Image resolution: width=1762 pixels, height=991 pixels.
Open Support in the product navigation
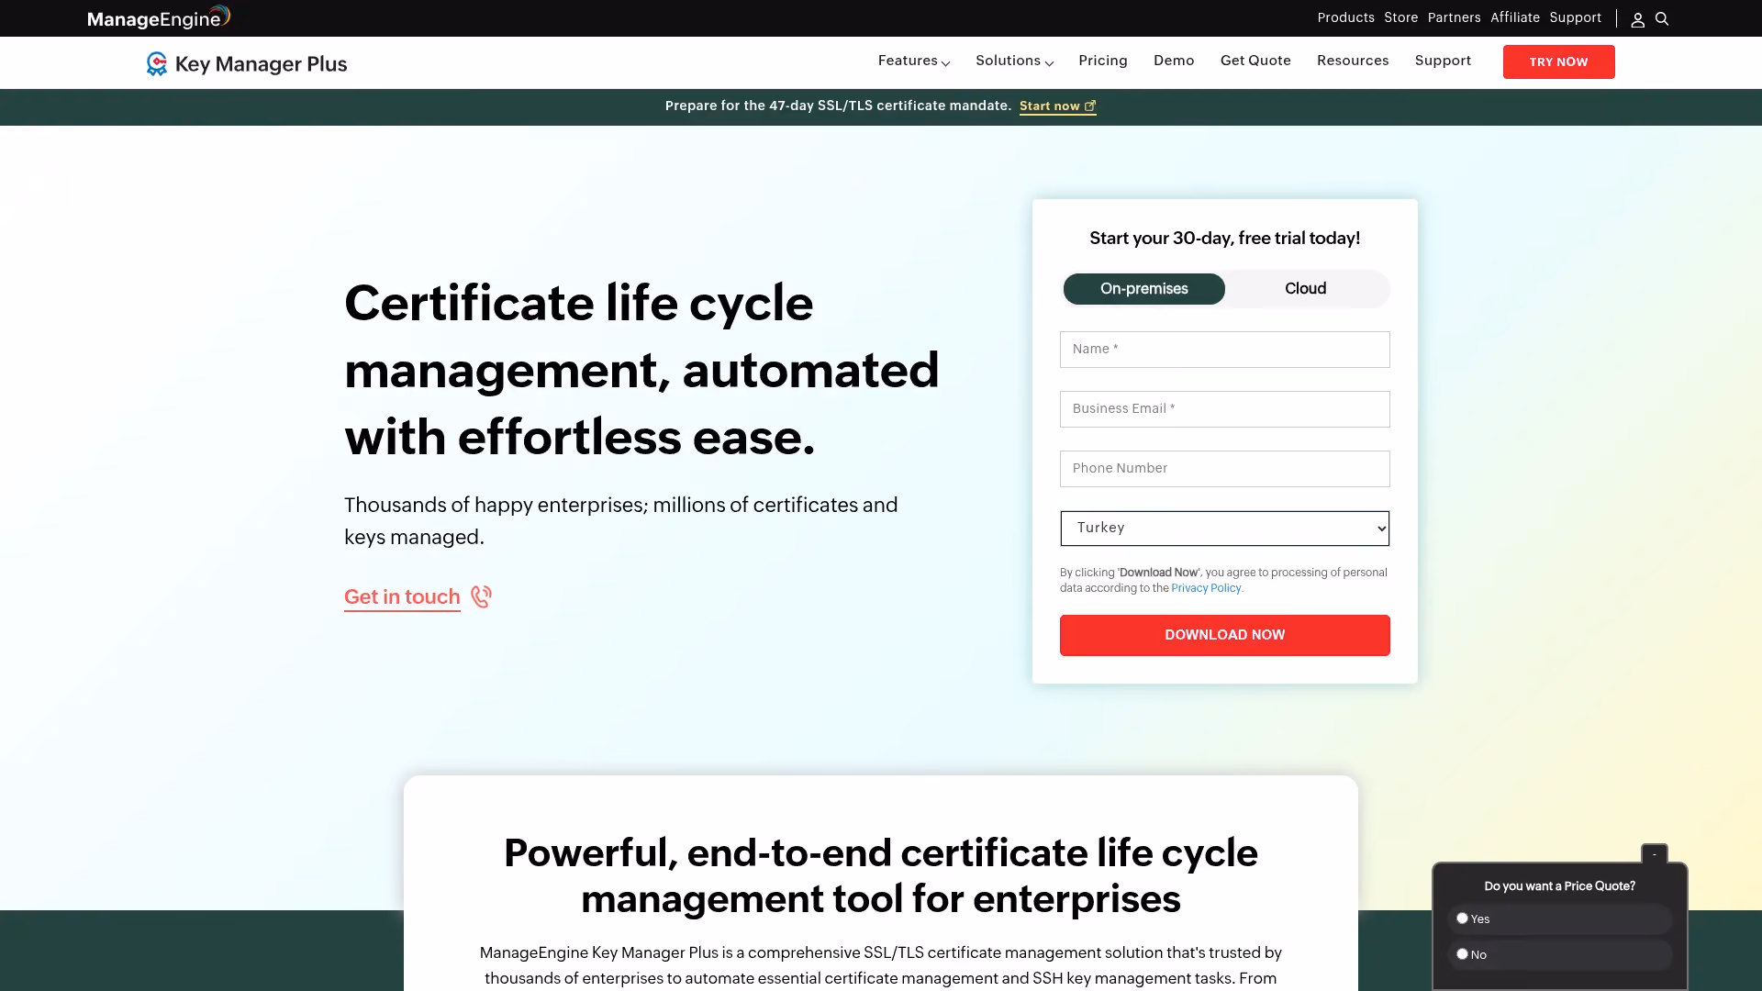[x=1443, y=61]
